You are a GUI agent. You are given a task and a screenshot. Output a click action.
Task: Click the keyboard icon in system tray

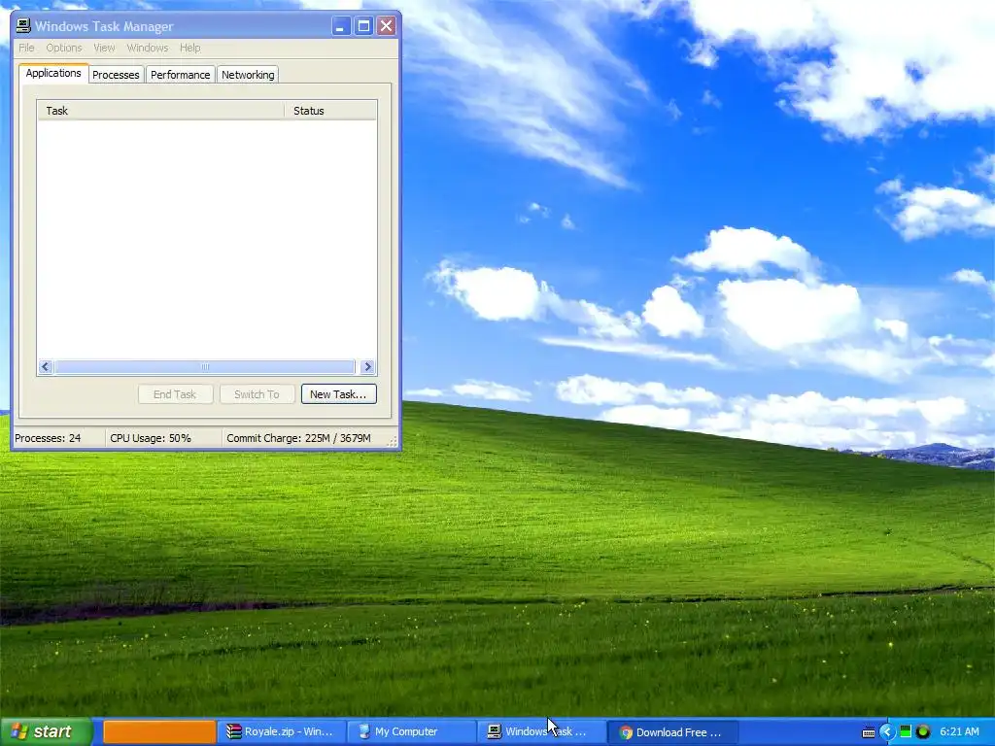(x=869, y=732)
